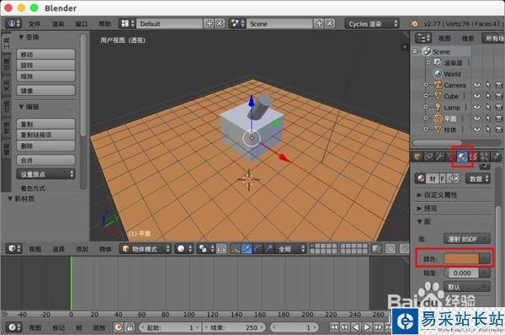This screenshot has width=505, height=335.
Task: Open the Particles properties tab
Action: 484,157
